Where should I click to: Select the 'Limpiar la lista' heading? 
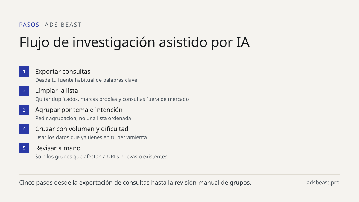(x=57, y=91)
